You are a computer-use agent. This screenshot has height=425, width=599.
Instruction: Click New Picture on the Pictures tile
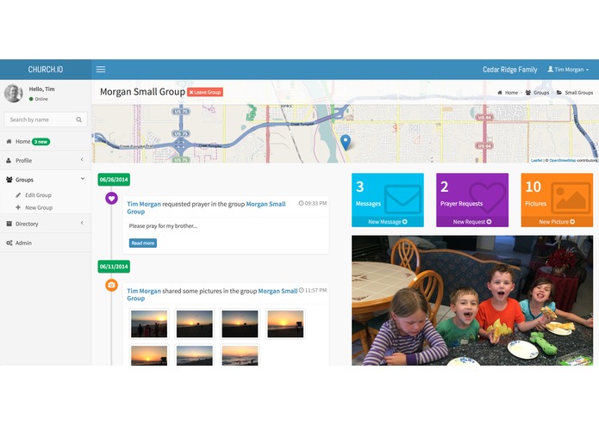click(557, 221)
